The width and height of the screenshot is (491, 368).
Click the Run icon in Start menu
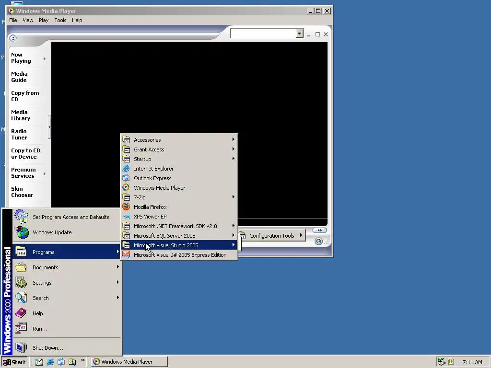[x=21, y=328]
